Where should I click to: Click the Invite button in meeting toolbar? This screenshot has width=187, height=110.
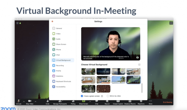[x=48, y=102]
